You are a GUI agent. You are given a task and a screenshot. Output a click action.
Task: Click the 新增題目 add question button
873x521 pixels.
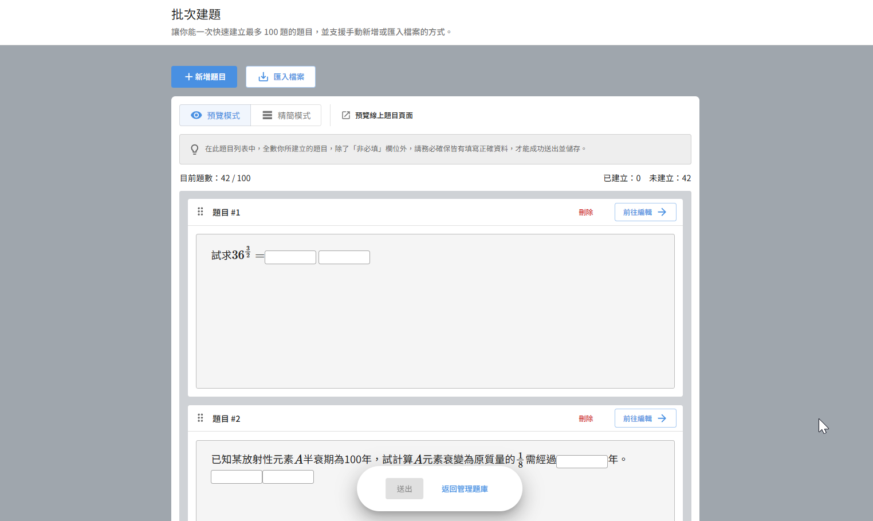[x=204, y=77]
